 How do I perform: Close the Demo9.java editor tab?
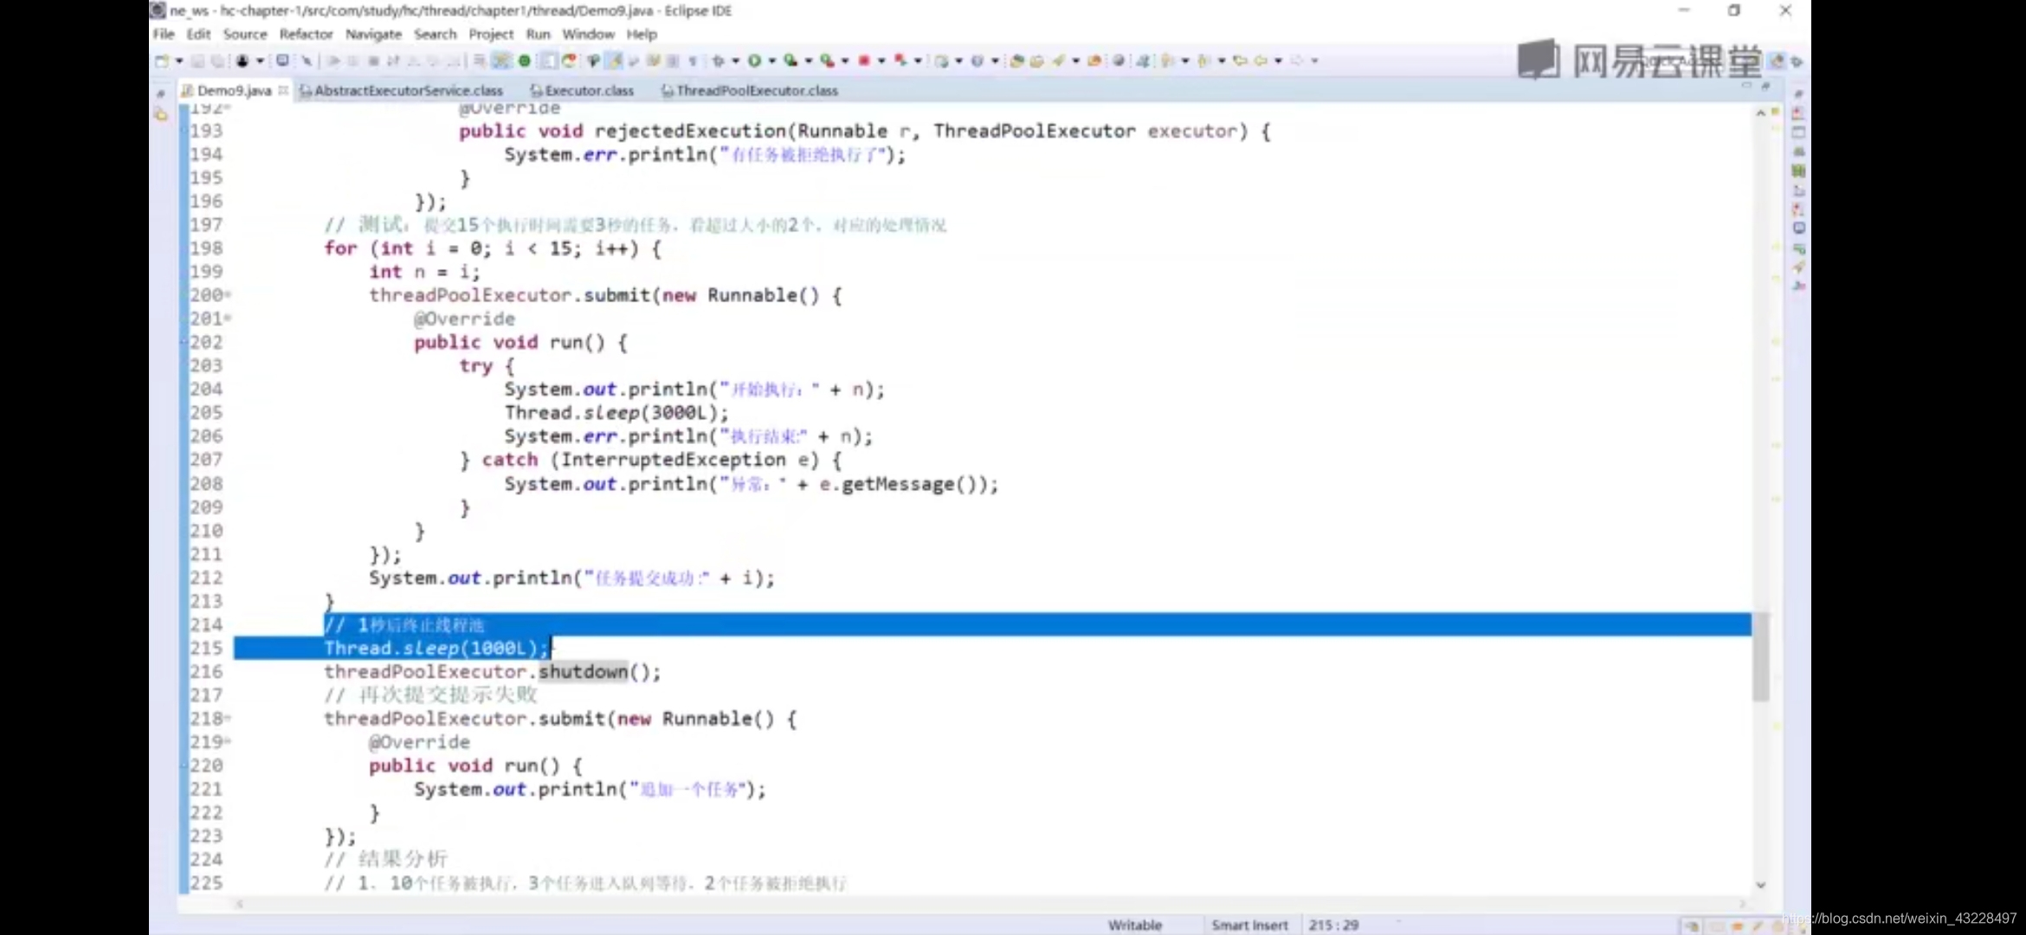coord(283,90)
